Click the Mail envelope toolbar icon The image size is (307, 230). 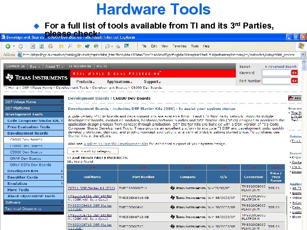[x=107, y=46]
